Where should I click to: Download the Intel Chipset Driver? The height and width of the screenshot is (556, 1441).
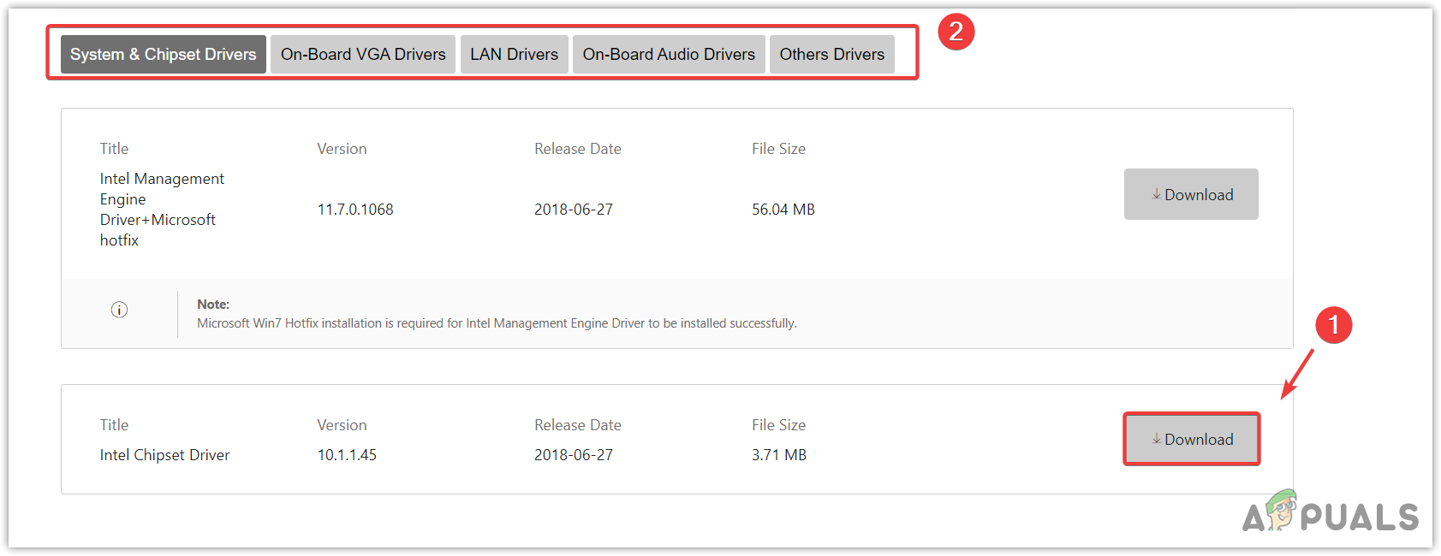click(1191, 440)
